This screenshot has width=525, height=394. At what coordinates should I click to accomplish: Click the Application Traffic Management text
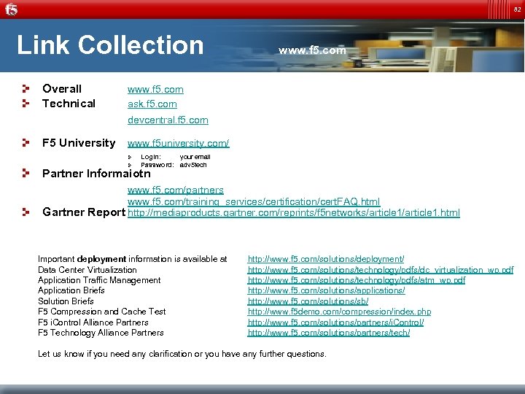(99, 280)
